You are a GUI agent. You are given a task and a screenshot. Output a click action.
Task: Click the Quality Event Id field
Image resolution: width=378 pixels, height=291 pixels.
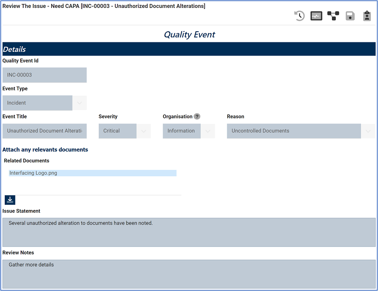[44, 75]
